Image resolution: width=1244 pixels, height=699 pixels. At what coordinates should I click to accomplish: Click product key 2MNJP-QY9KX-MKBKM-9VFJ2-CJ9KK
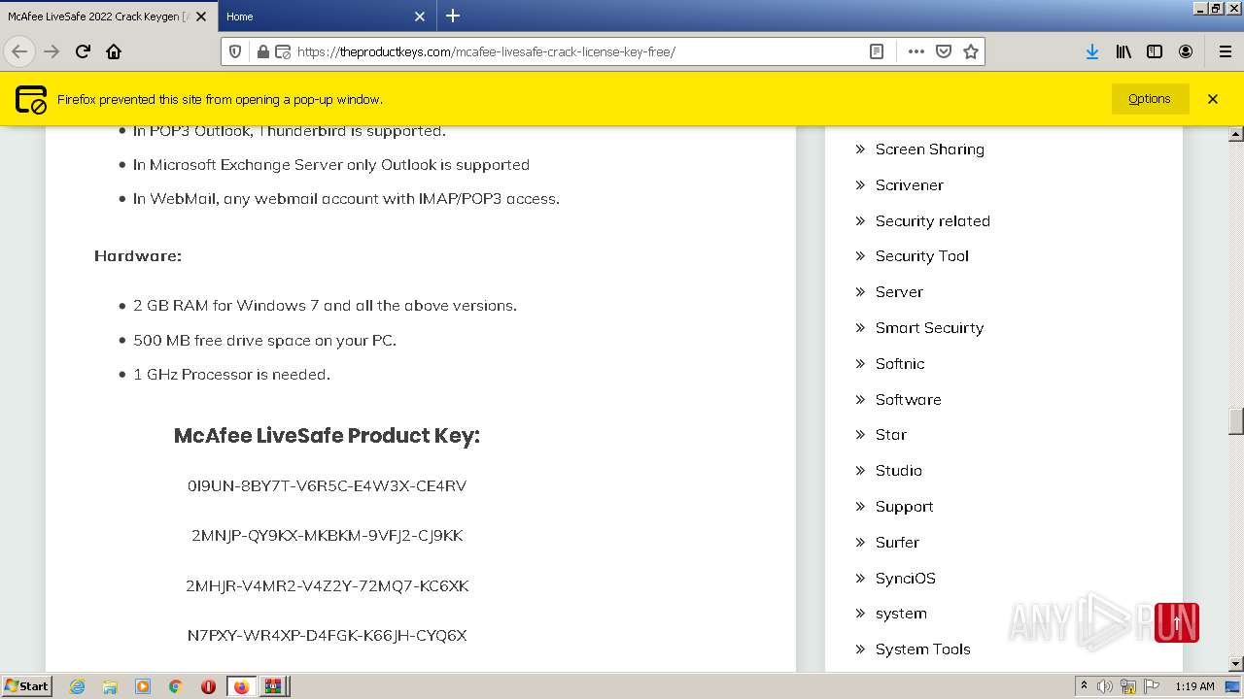coord(327,536)
